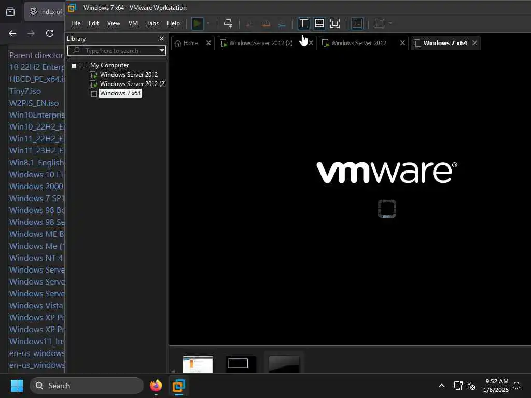Send Ctrl+Alt+Del to the virtual machine
This screenshot has width=531, height=398.
point(228,23)
